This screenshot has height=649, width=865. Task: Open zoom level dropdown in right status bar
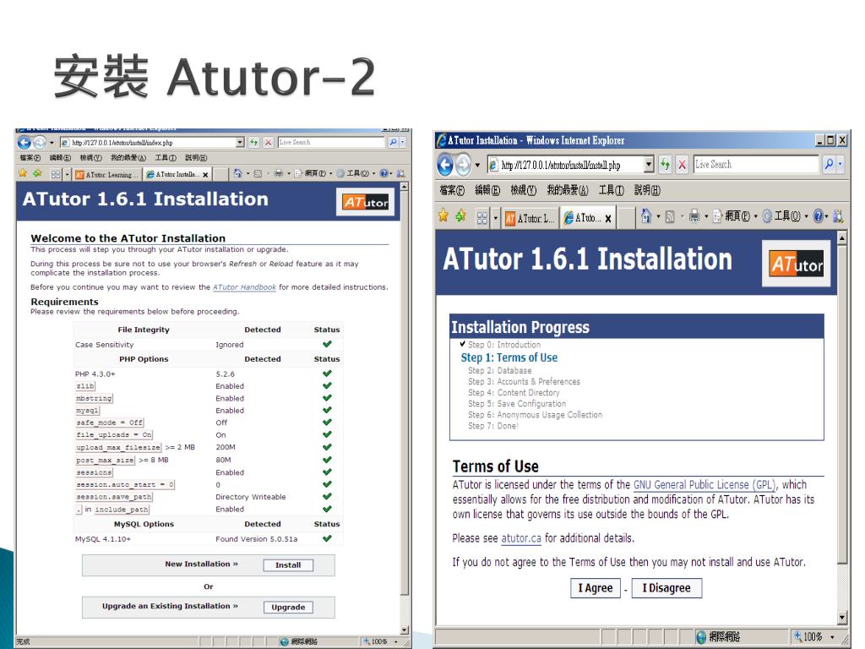coord(832,637)
